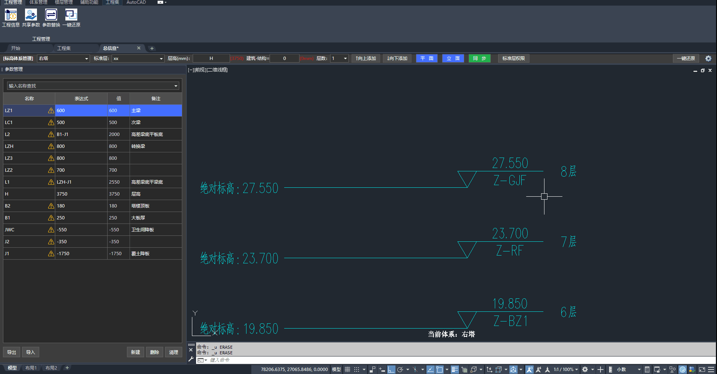Image resolution: width=717 pixels, height=374 pixels.
Task: Switch to the 开始 document tab
Action: tap(16, 48)
